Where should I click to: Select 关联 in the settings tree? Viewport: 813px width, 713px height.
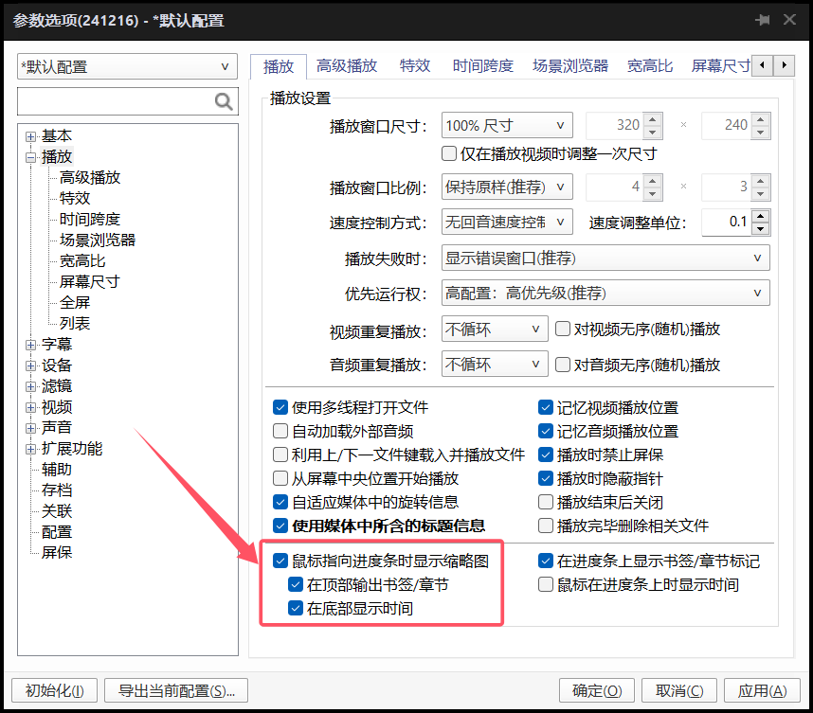[57, 511]
